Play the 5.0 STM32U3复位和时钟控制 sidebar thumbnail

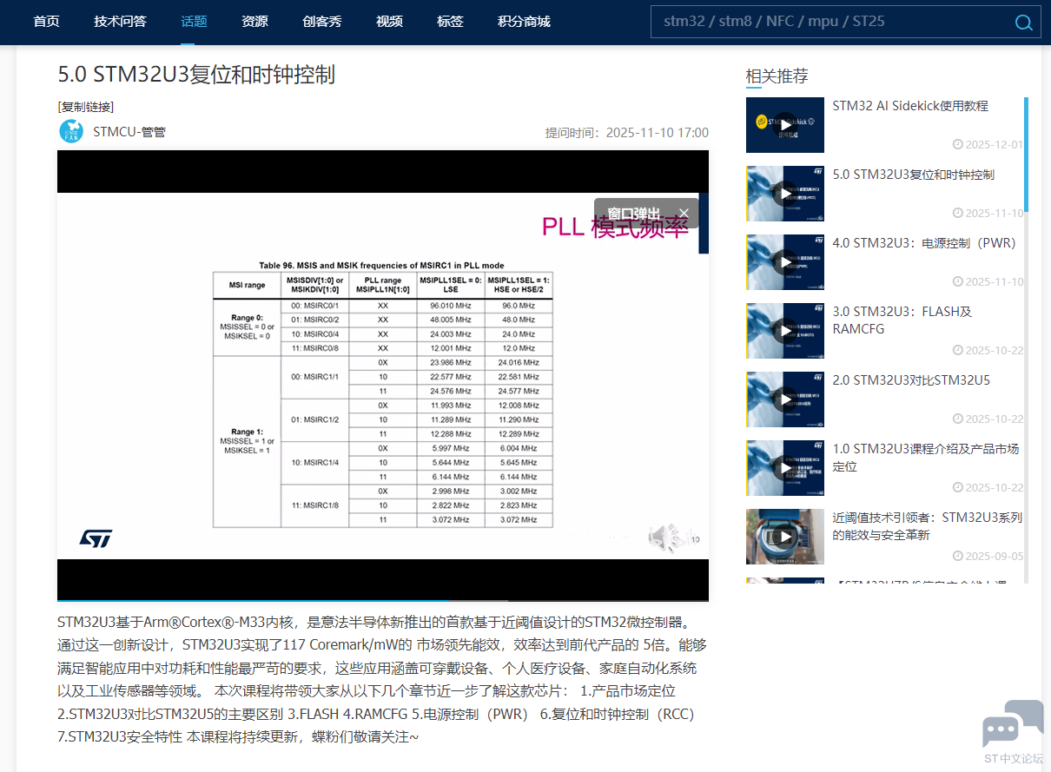785,194
